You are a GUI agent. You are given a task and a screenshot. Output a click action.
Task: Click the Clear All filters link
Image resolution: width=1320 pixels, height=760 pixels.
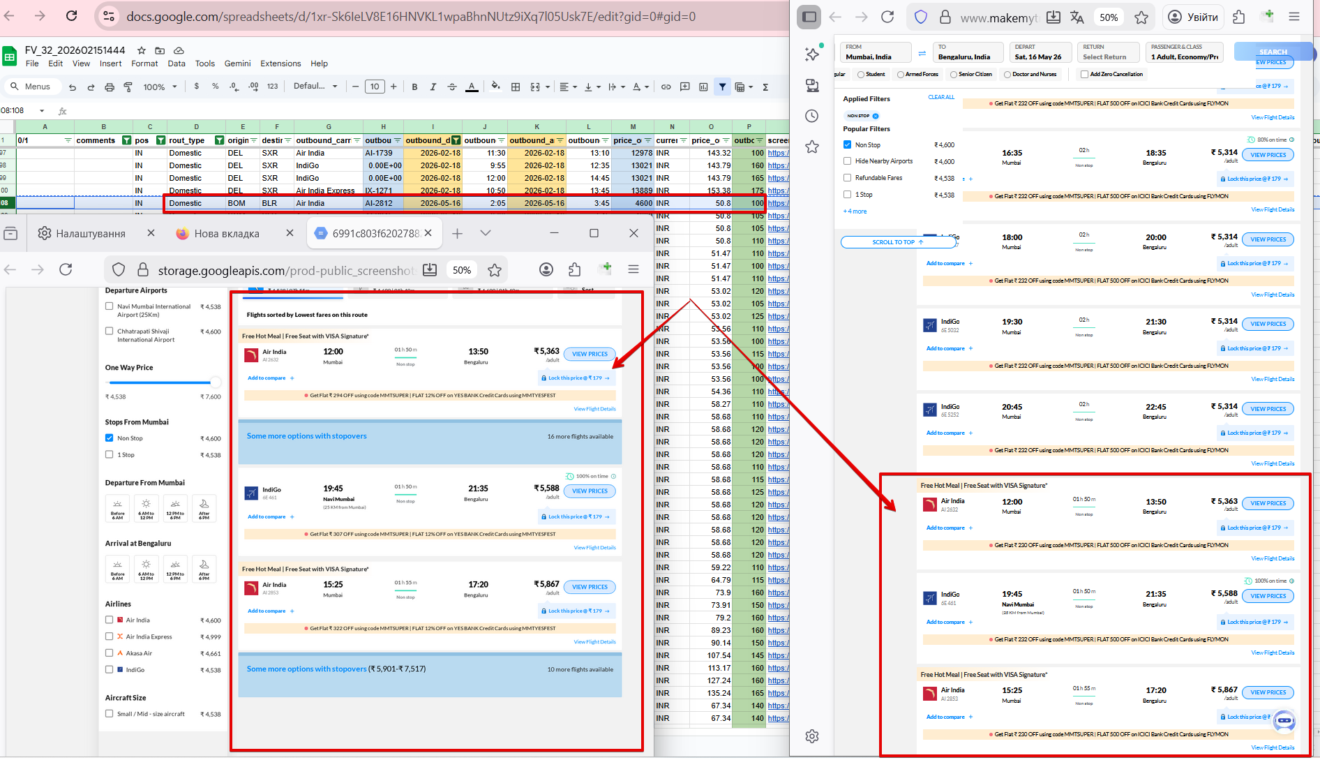coord(940,97)
